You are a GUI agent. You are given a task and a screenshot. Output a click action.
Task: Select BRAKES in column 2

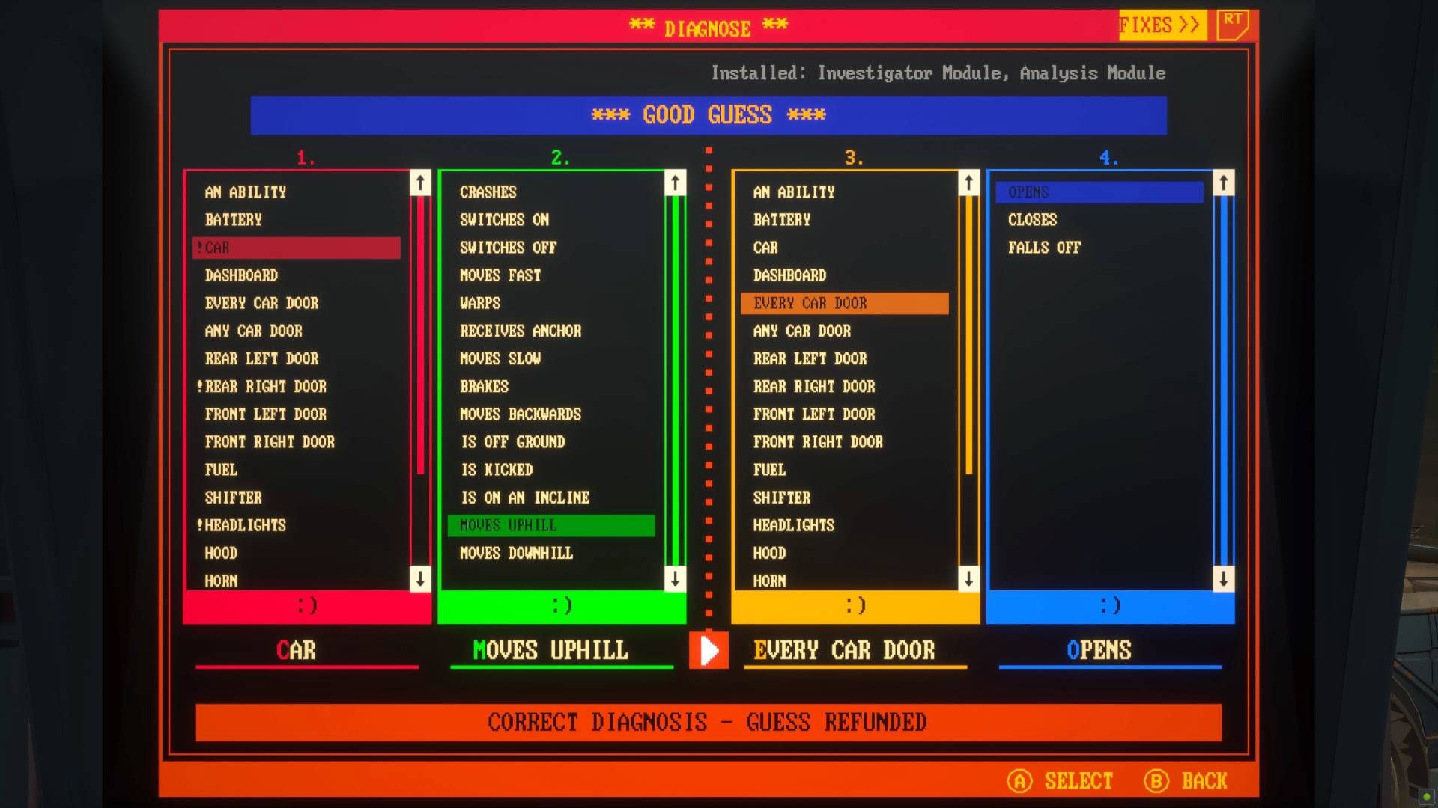[x=485, y=386]
